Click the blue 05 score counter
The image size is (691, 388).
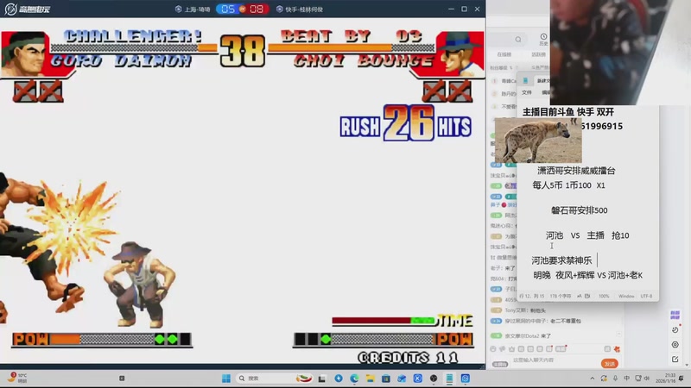point(228,9)
